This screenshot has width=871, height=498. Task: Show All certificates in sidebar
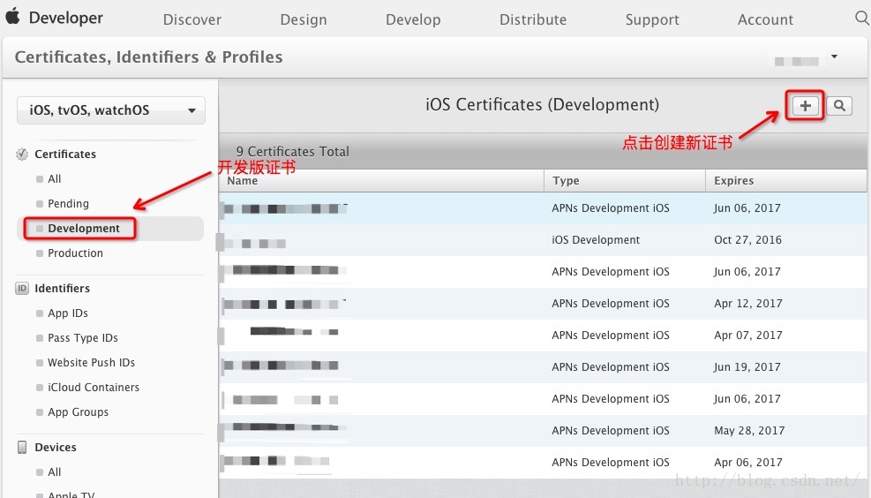tap(55, 179)
